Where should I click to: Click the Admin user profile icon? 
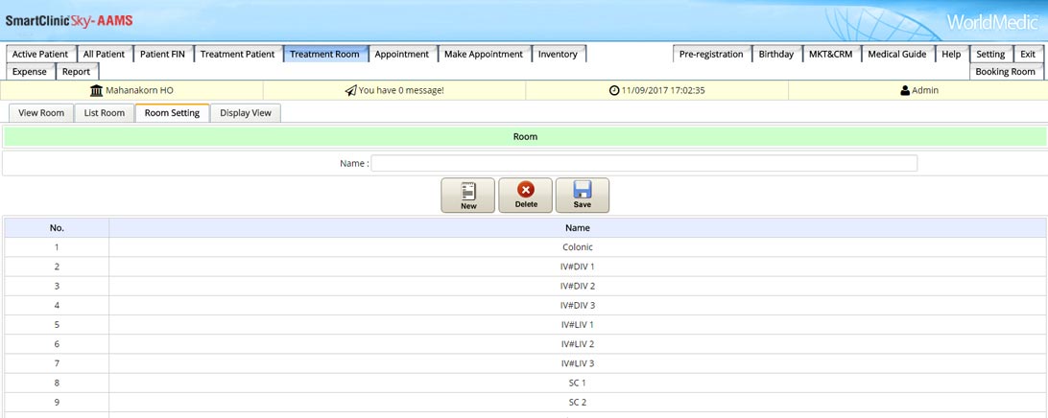(904, 90)
